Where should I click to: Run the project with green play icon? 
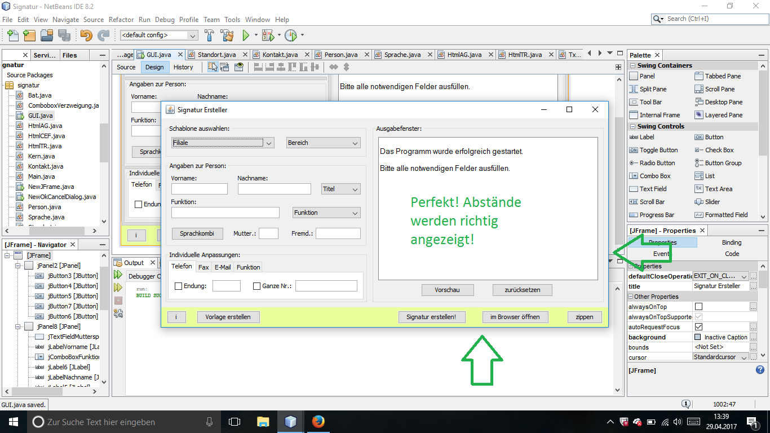coord(246,35)
